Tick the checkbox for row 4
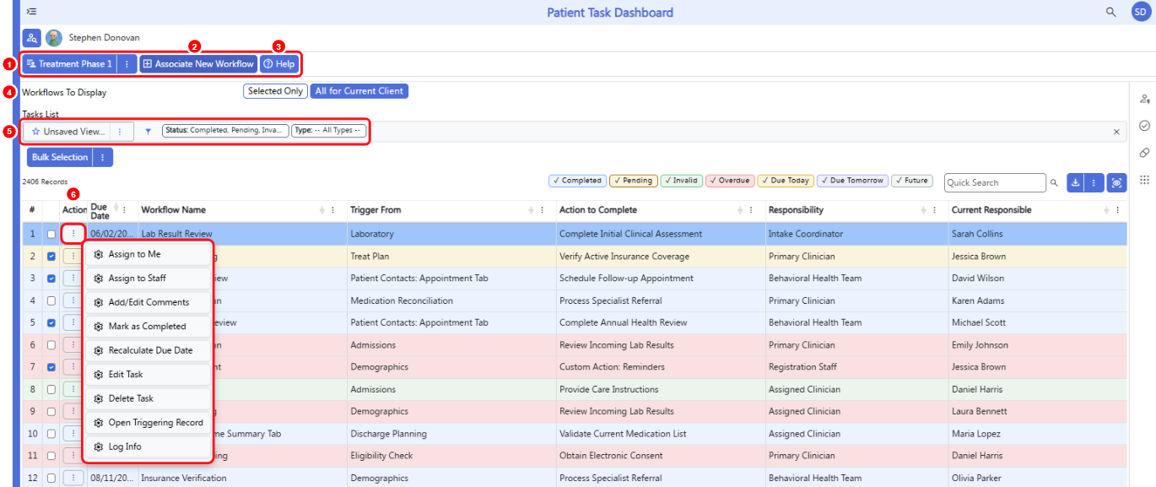Screen dimensions: 1156x487 pyautogui.click(x=51, y=300)
